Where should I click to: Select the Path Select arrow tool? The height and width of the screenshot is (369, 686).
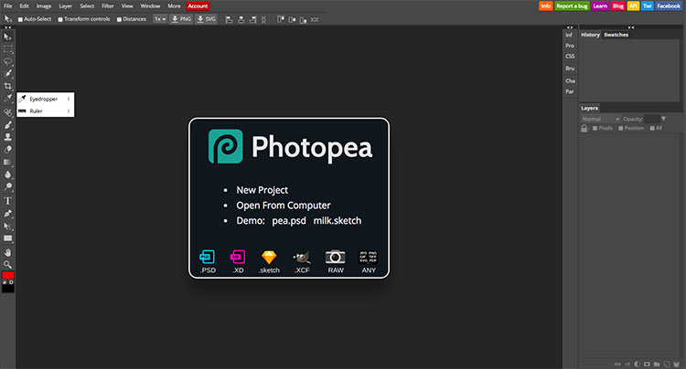7,227
